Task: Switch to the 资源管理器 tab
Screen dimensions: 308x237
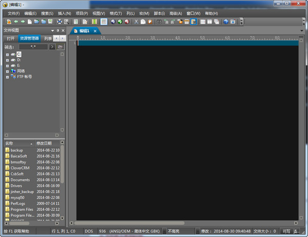Action: (29, 38)
